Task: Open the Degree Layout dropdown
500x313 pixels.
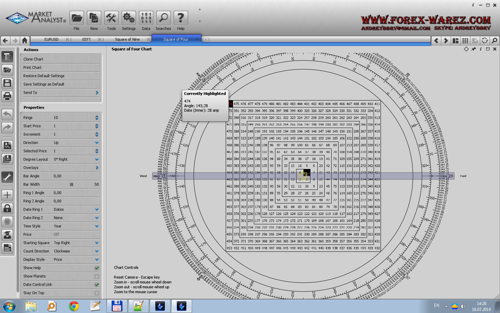Action: click(97, 160)
